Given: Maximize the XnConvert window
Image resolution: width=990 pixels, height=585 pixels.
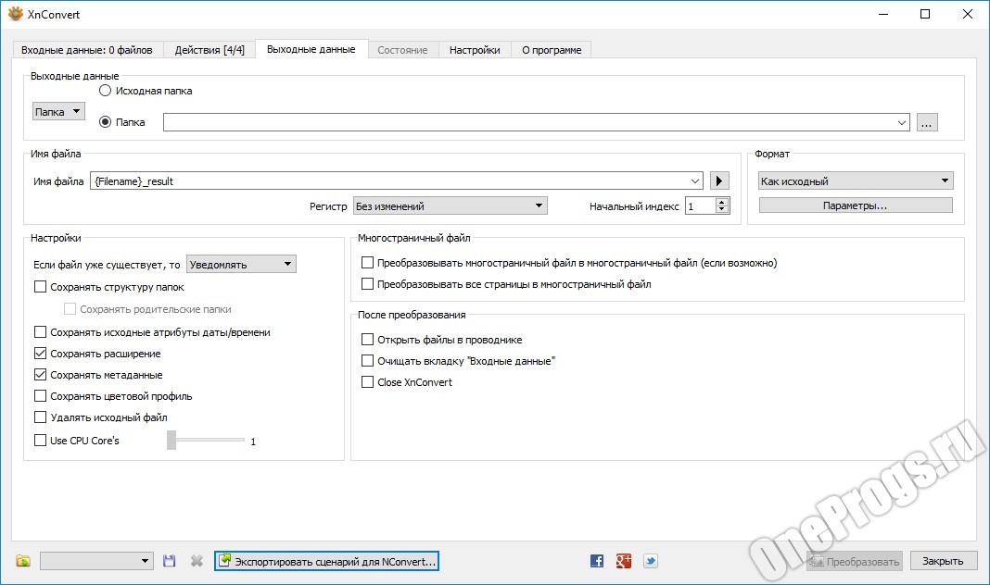Looking at the screenshot, I should (925, 14).
